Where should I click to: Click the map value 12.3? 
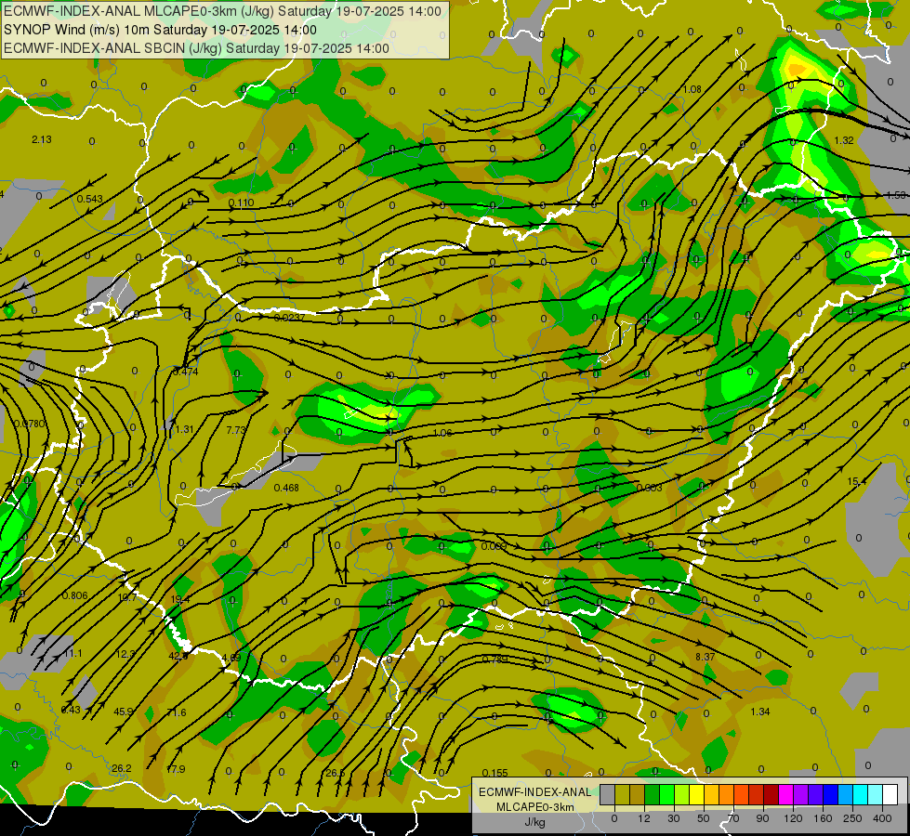125,654
